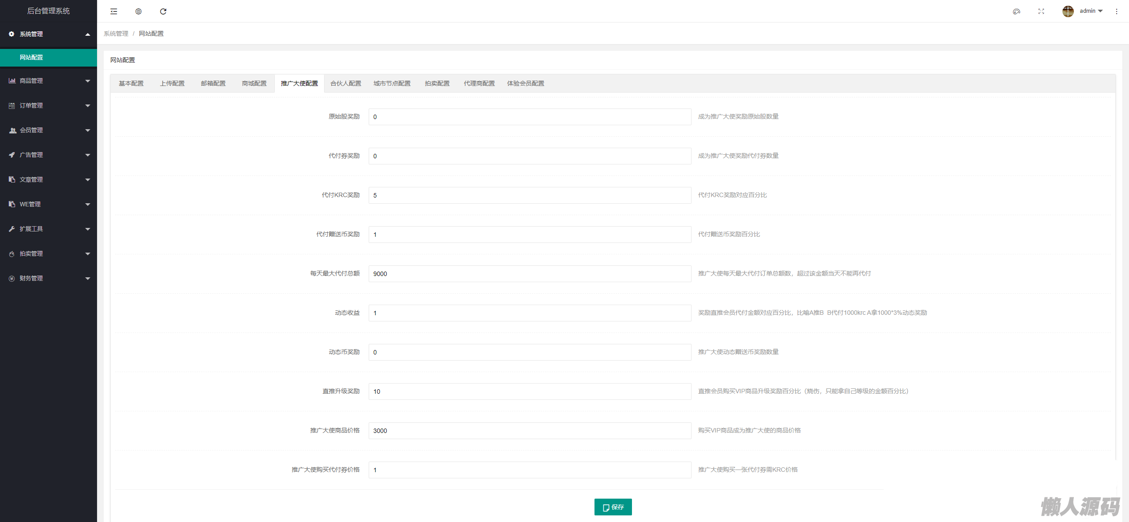Viewport: 1129px width, 522px height.
Task: Switch to the 基本配置 tab
Action: tap(131, 83)
